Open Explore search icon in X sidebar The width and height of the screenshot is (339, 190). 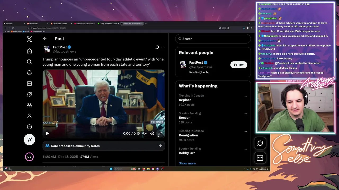coord(29,62)
